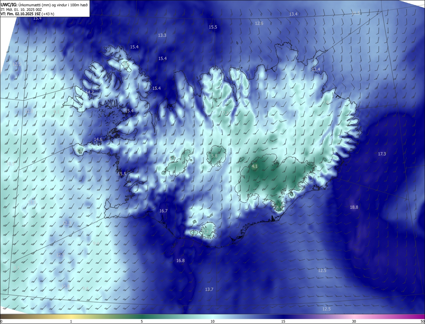Click the 13.3 value on the map
The width and height of the screenshot is (425, 324).
coord(162,35)
